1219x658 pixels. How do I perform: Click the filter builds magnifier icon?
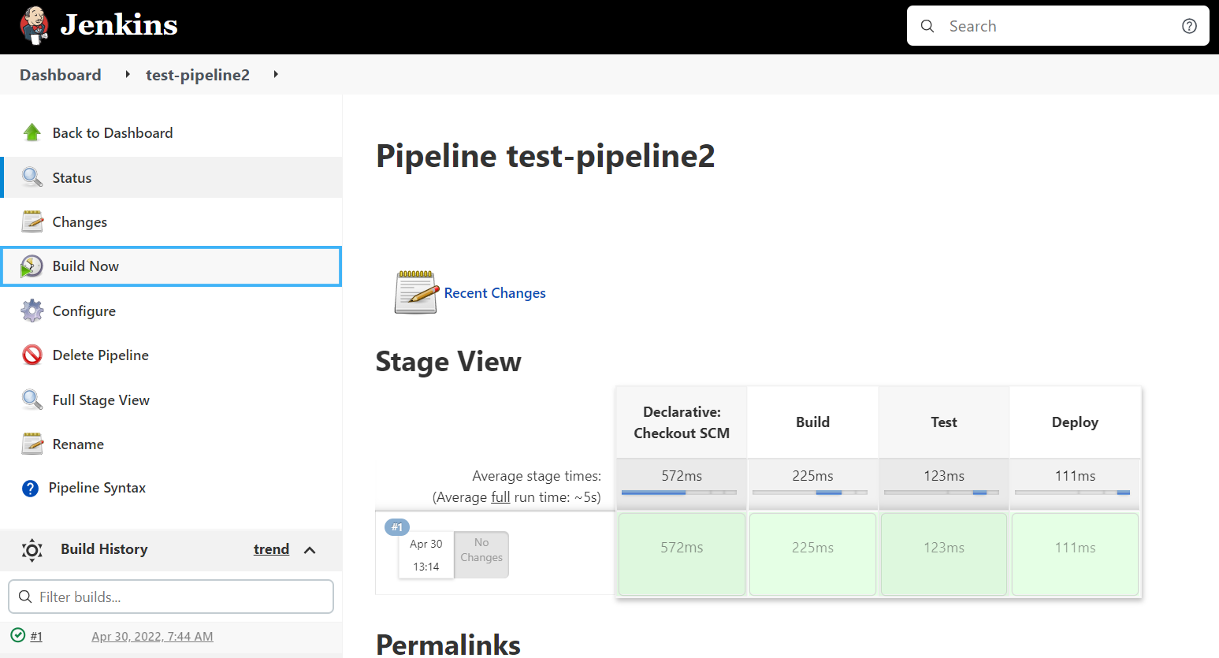[25, 597]
